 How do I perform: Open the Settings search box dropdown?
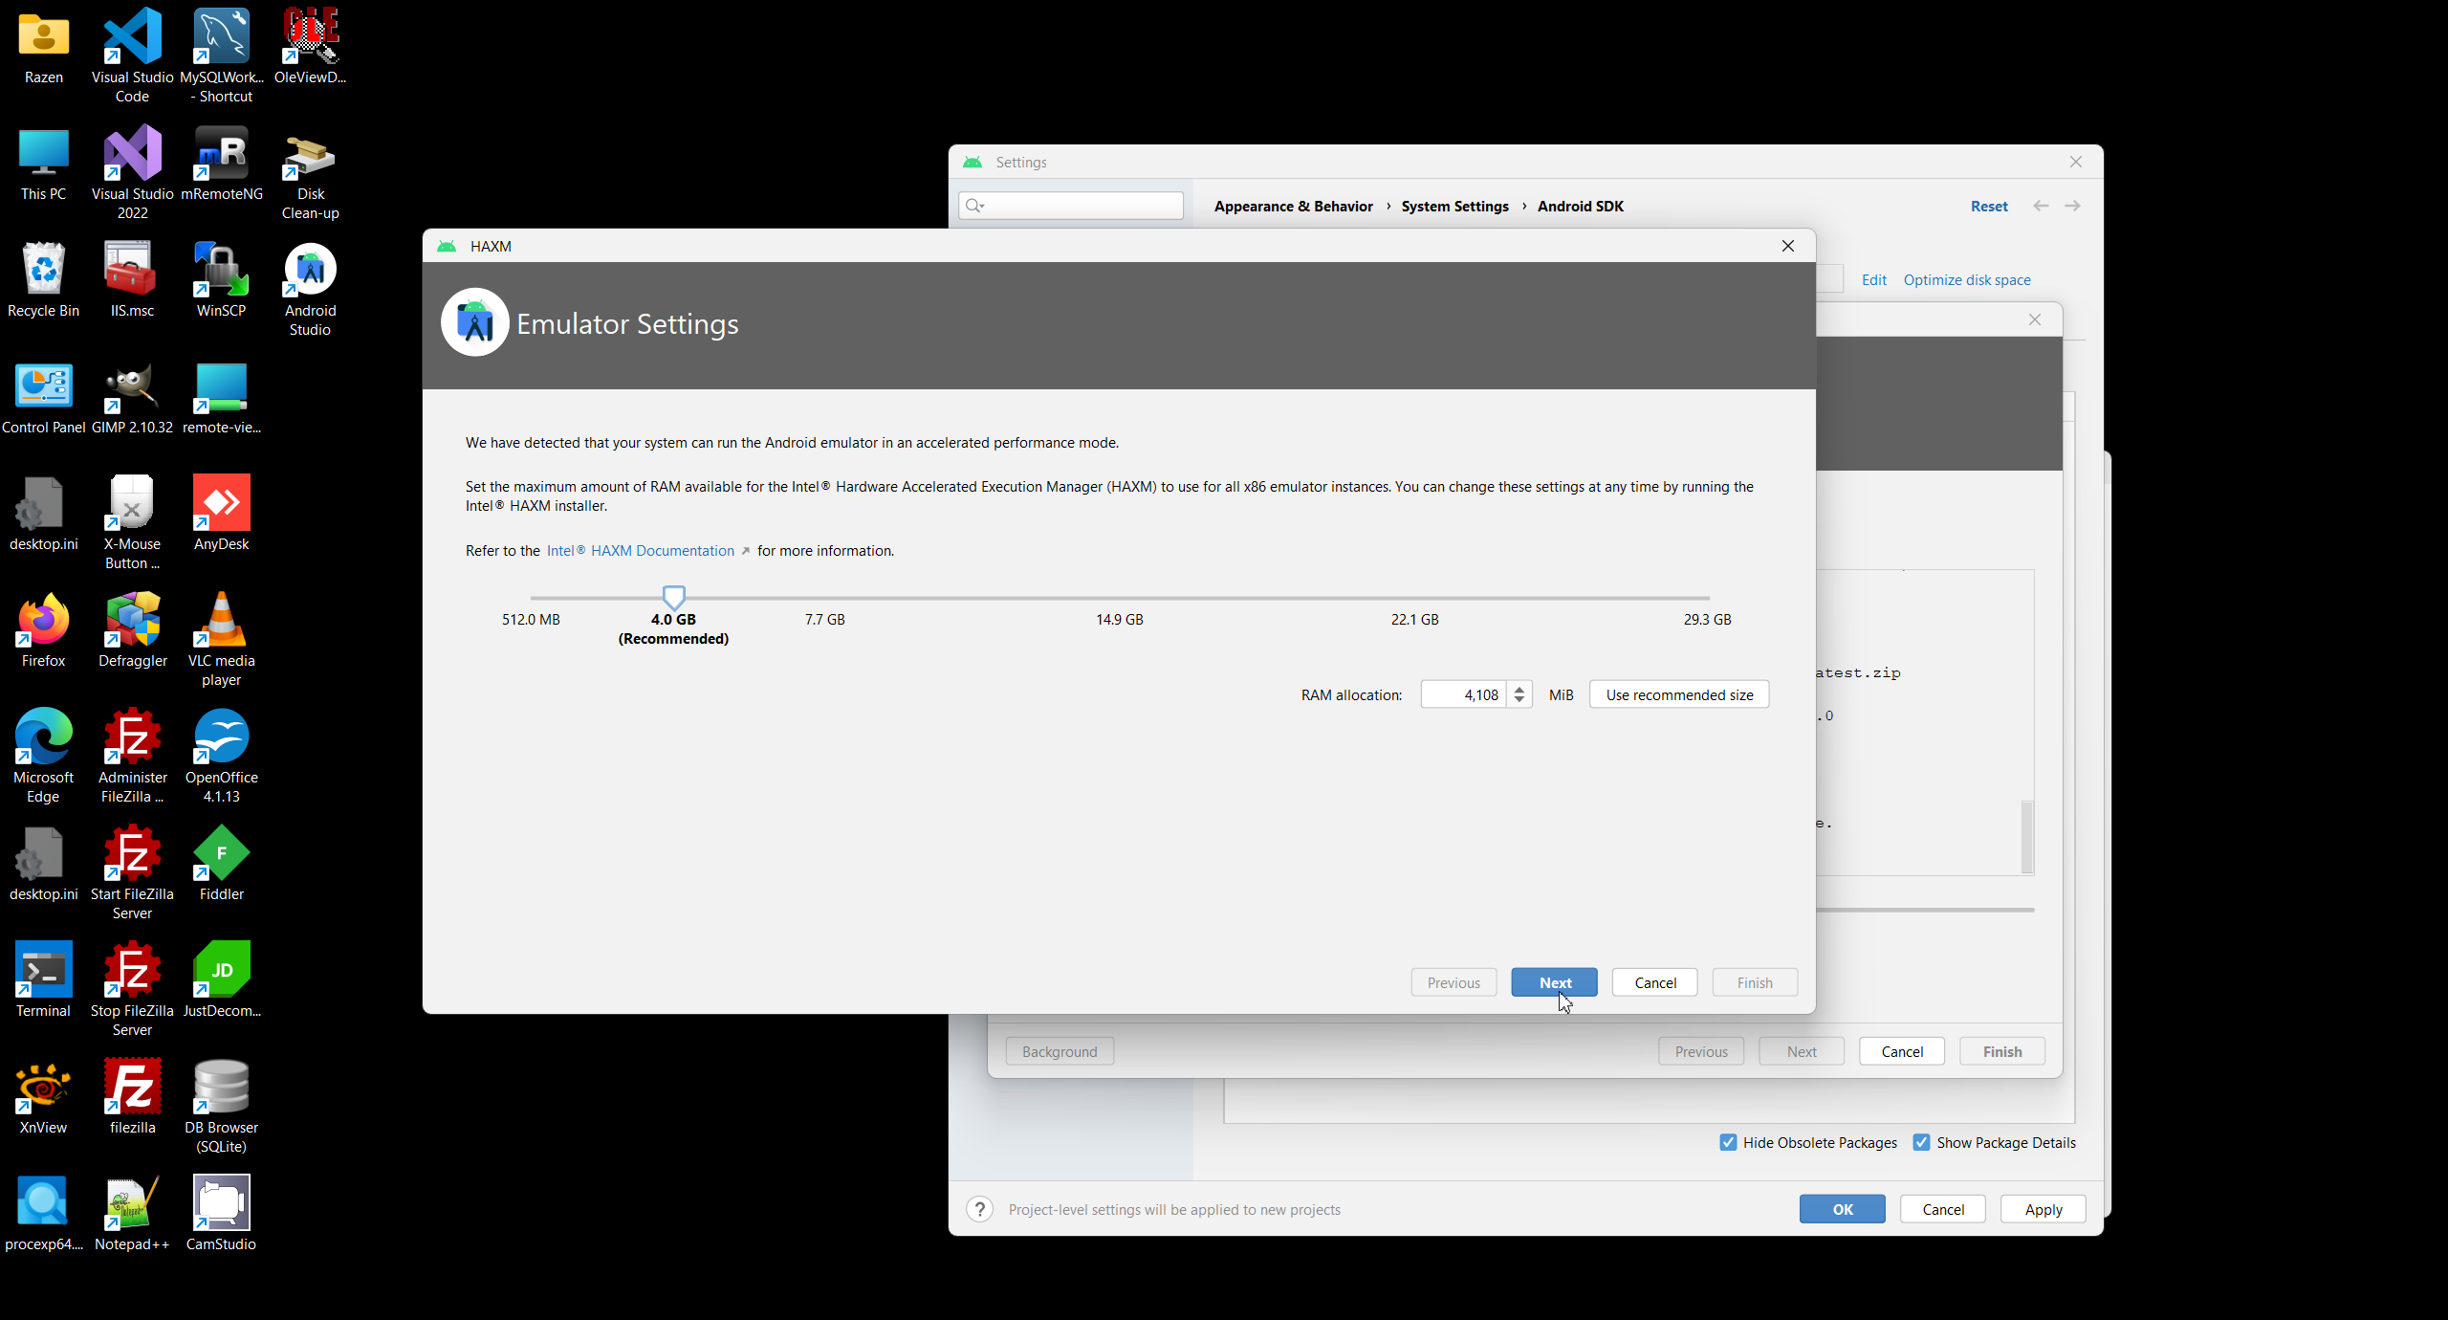pyautogui.click(x=975, y=206)
